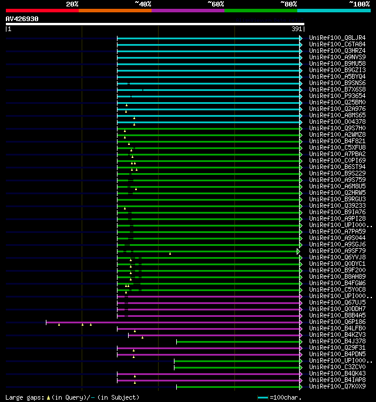Select hit label UniRef100_B4QK43
This screenshot has width=376, height=402.
coord(337,373)
